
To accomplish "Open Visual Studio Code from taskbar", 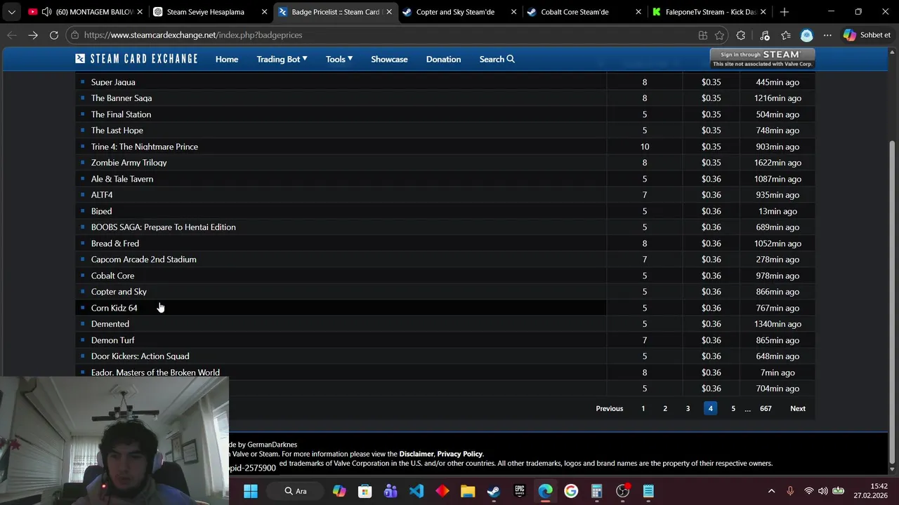I will 416,491.
